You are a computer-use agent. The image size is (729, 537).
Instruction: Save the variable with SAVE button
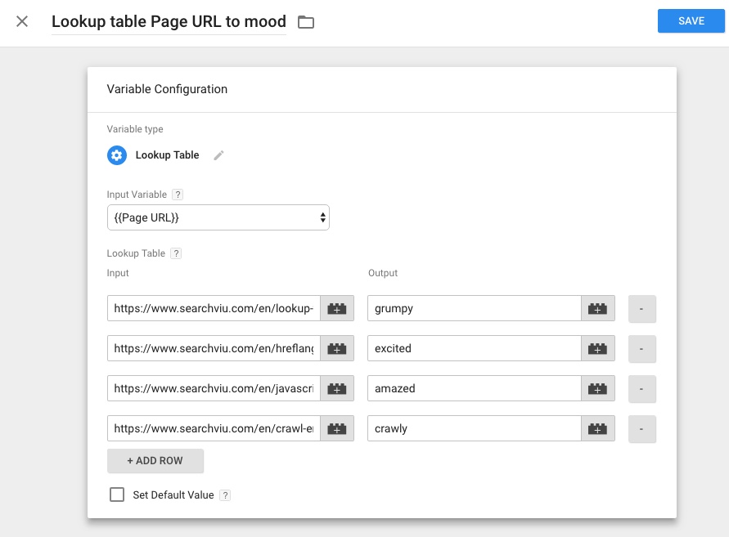691,21
